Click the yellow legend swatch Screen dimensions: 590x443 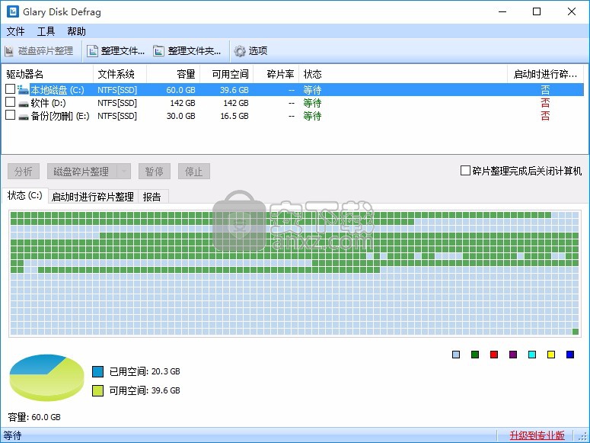(x=551, y=355)
